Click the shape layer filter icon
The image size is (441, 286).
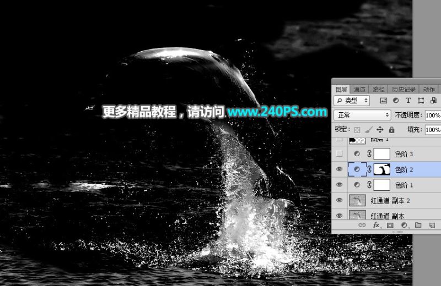point(421,101)
